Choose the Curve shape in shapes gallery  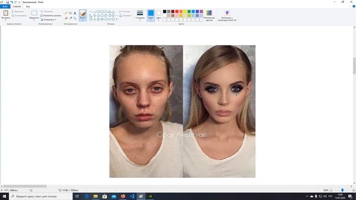(x=95, y=12)
